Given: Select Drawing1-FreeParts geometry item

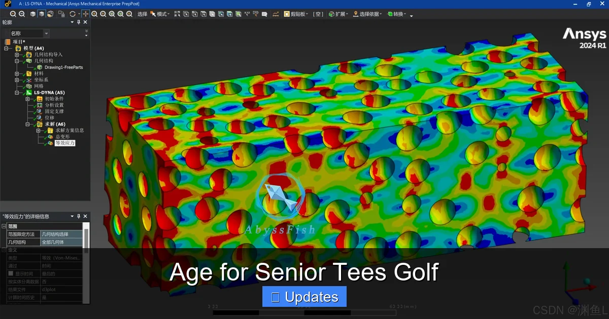Looking at the screenshot, I should pyautogui.click(x=63, y=67).
